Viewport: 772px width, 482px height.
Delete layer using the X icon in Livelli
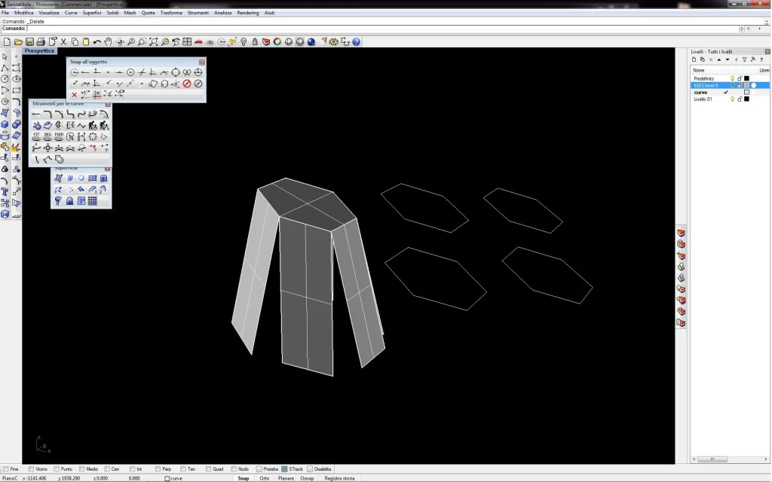point(711,59)
